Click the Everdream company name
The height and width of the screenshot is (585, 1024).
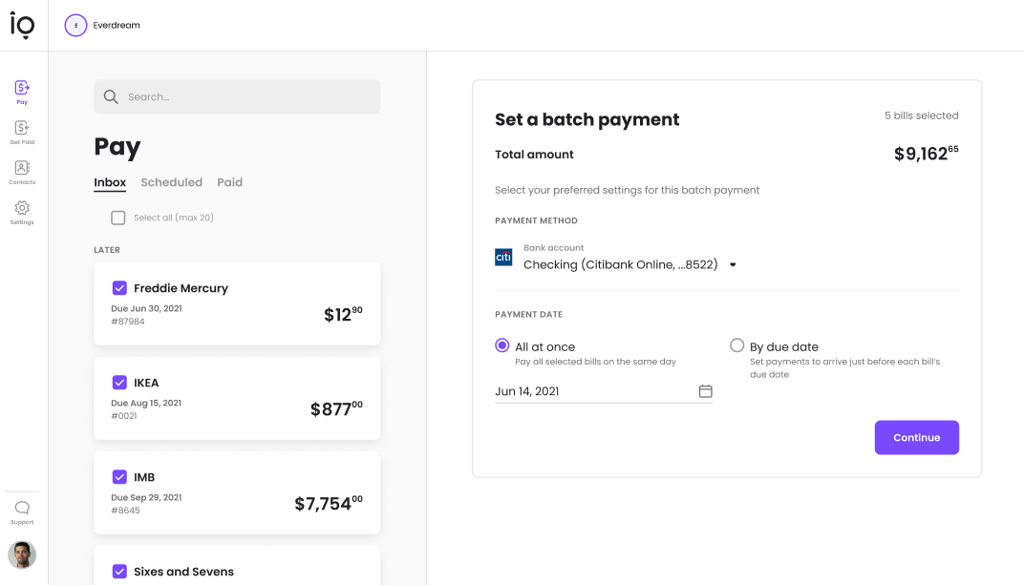117,26
